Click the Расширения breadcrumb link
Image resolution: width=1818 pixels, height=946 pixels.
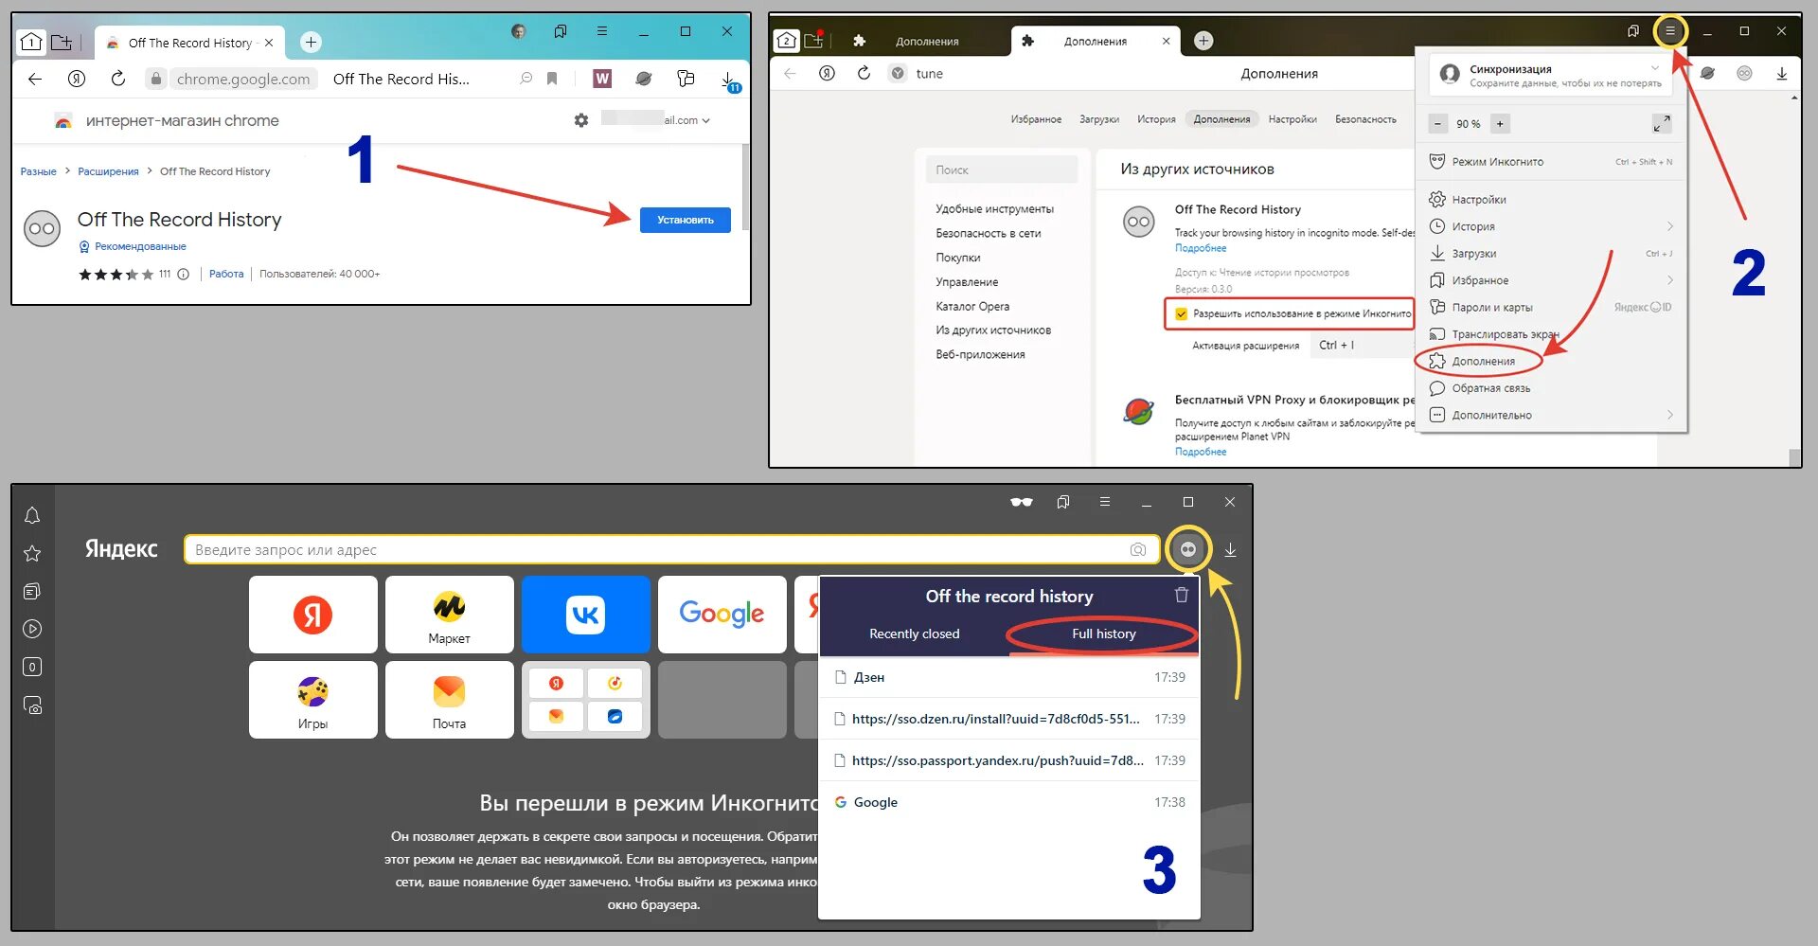tap(108, 171)
